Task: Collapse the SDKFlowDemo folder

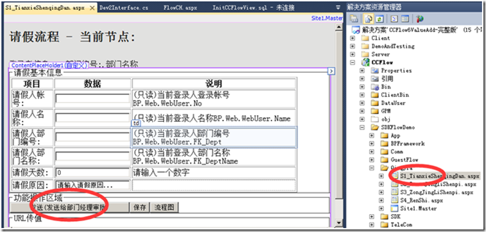Action: (362, 128)
